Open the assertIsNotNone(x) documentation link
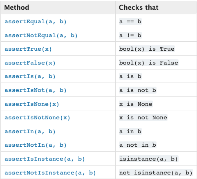 point(37,118)
